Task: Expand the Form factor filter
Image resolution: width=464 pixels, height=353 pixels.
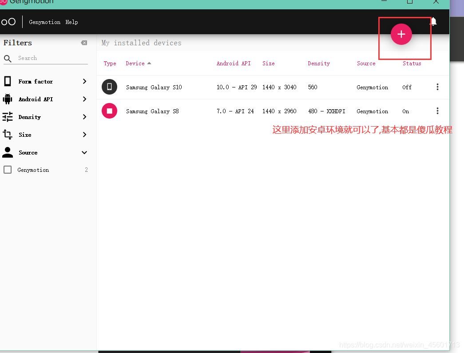Action: coord(85,81)
